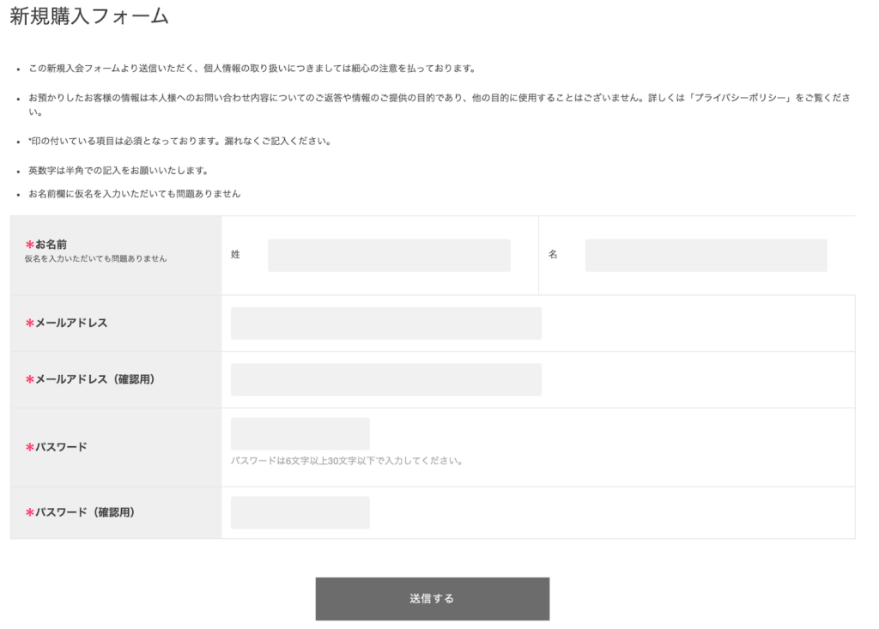Select the メールアドレス input field
The height and width of the screenshot is (629, 879).
[385, 323]
